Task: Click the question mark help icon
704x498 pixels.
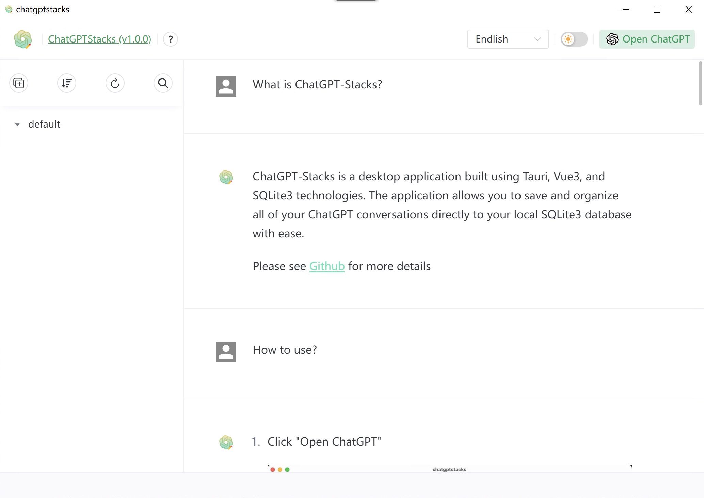Action: click(171, 39)
